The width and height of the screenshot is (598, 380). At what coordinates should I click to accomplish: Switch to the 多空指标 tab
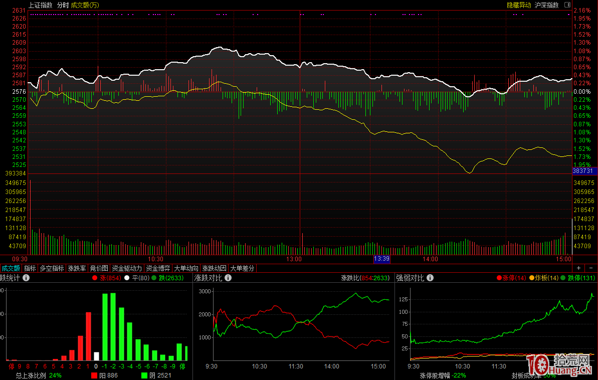coord(52,268)
